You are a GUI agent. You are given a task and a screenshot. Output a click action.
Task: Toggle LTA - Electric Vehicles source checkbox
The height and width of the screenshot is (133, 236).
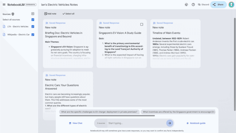(x=33, y=26)
